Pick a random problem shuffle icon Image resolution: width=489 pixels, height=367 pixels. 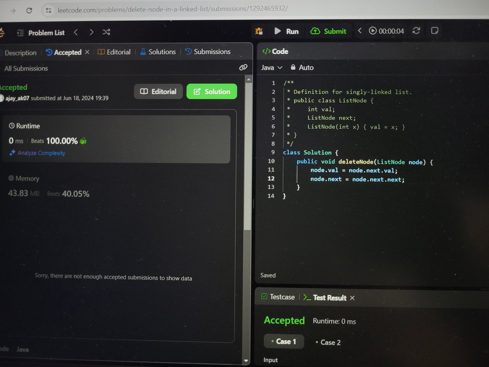[106, 32]
